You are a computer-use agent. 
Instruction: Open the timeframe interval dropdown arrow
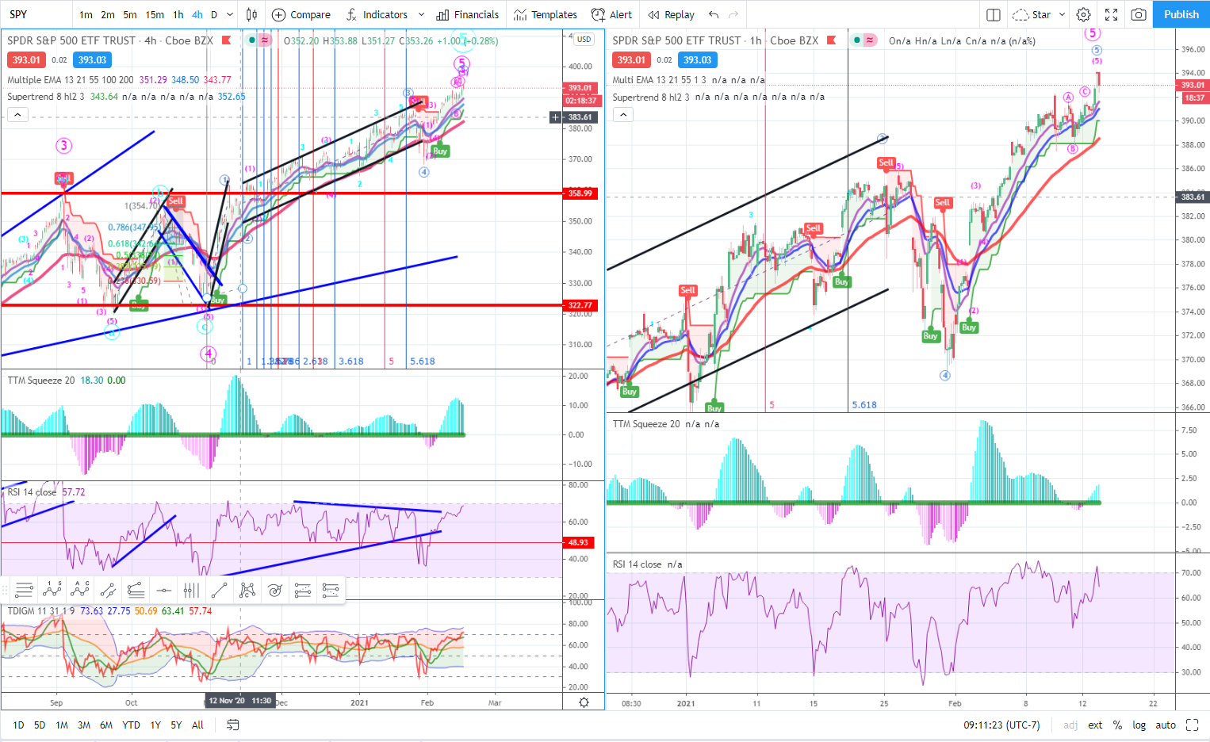[x=230, y=14]
